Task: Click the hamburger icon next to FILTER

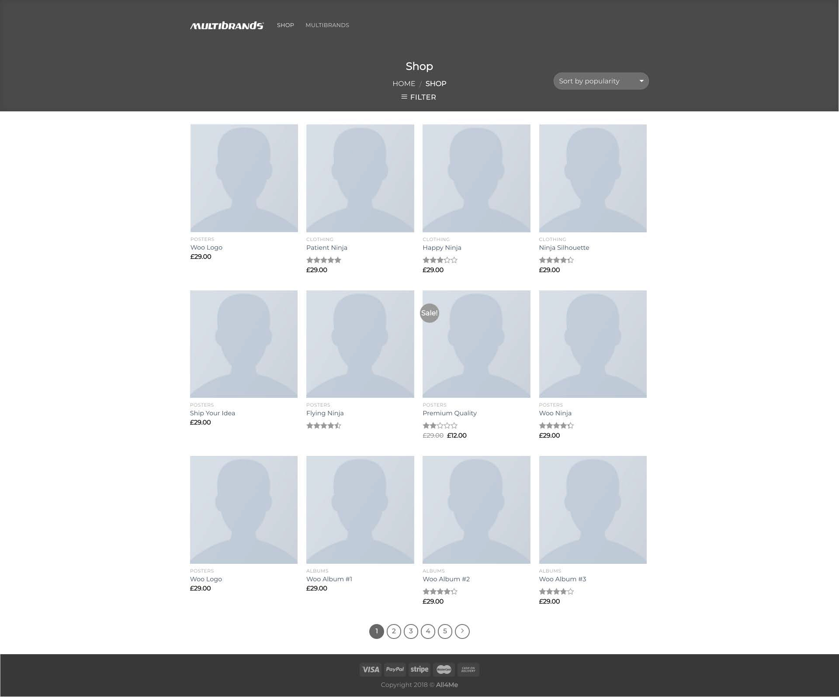Action: (403, 97)
